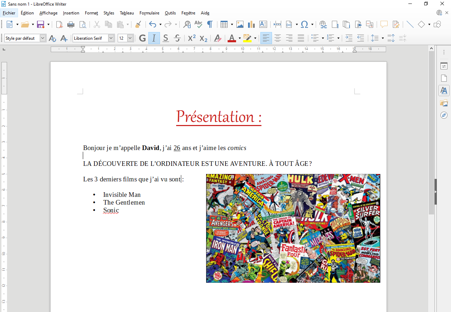Insert special character omega icon
Screen dimensions: 451x312
[305, 24]
